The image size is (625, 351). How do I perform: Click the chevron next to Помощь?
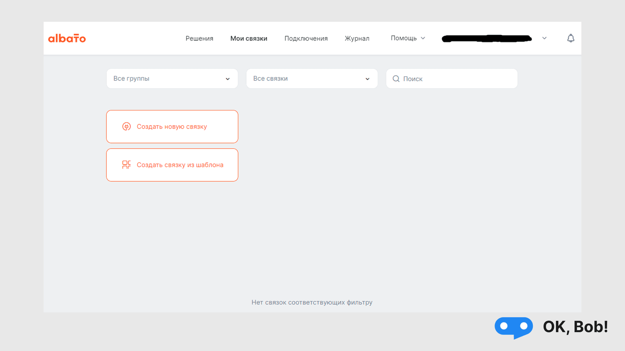click(423, 38)
